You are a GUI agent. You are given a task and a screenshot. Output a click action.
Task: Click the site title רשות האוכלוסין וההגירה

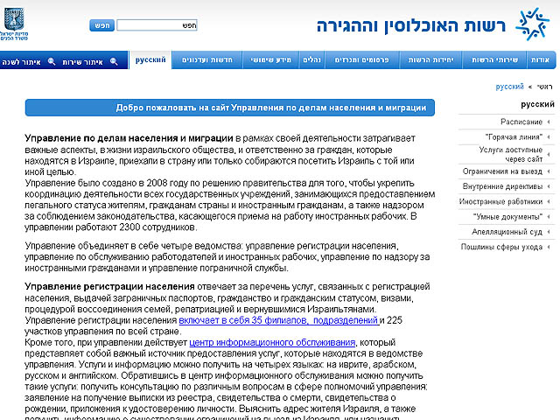pyautogui.click(x=411, y=26)
